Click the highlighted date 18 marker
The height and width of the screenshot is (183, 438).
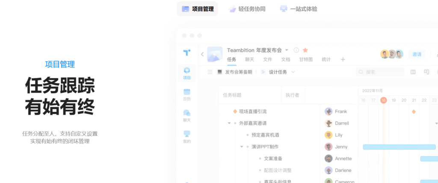click(384, 100)
